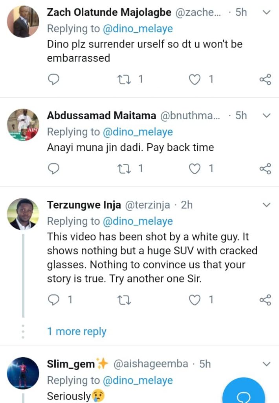Reply to Zach Olatunde Majolagbe's tweet
The width and height of the screenshot is (279, 403).
point(53,79)
